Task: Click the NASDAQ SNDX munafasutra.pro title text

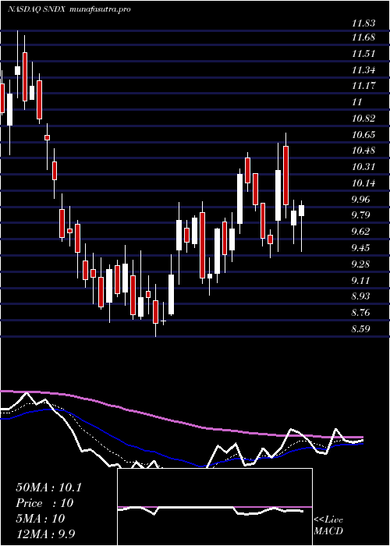Action: click(x=69, y=9)
